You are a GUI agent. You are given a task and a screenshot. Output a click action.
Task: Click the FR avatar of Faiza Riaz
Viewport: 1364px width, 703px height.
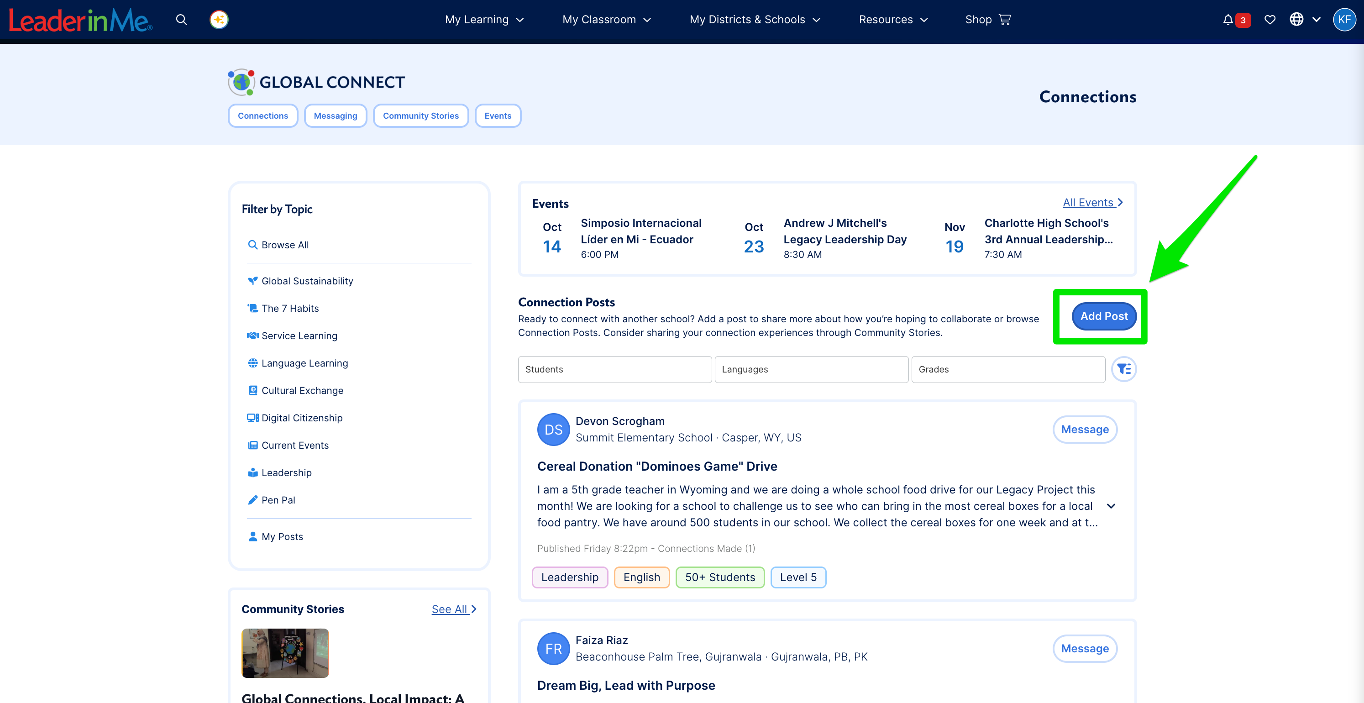point(553,649)
